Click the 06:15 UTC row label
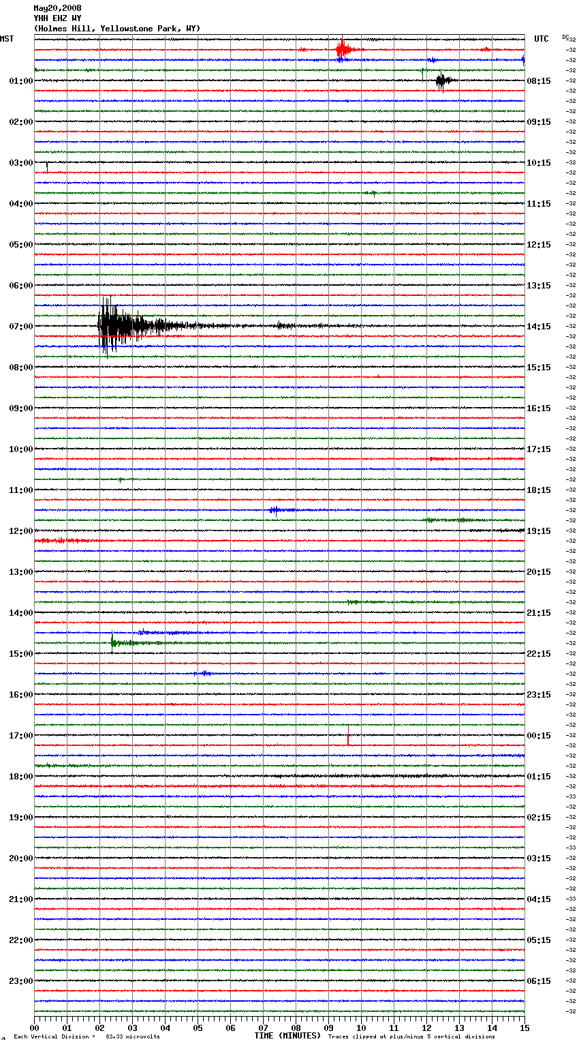579x1046 pixels. [x=539, y=981]
